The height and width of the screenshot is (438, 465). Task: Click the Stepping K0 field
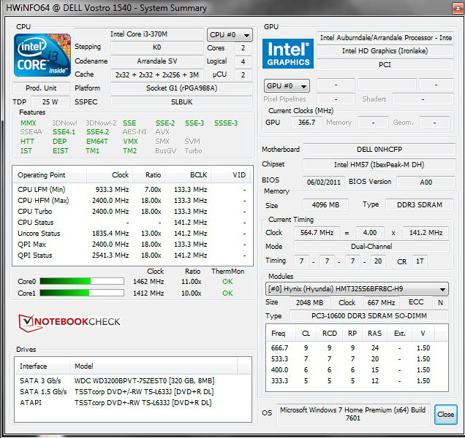pos(157,47)
